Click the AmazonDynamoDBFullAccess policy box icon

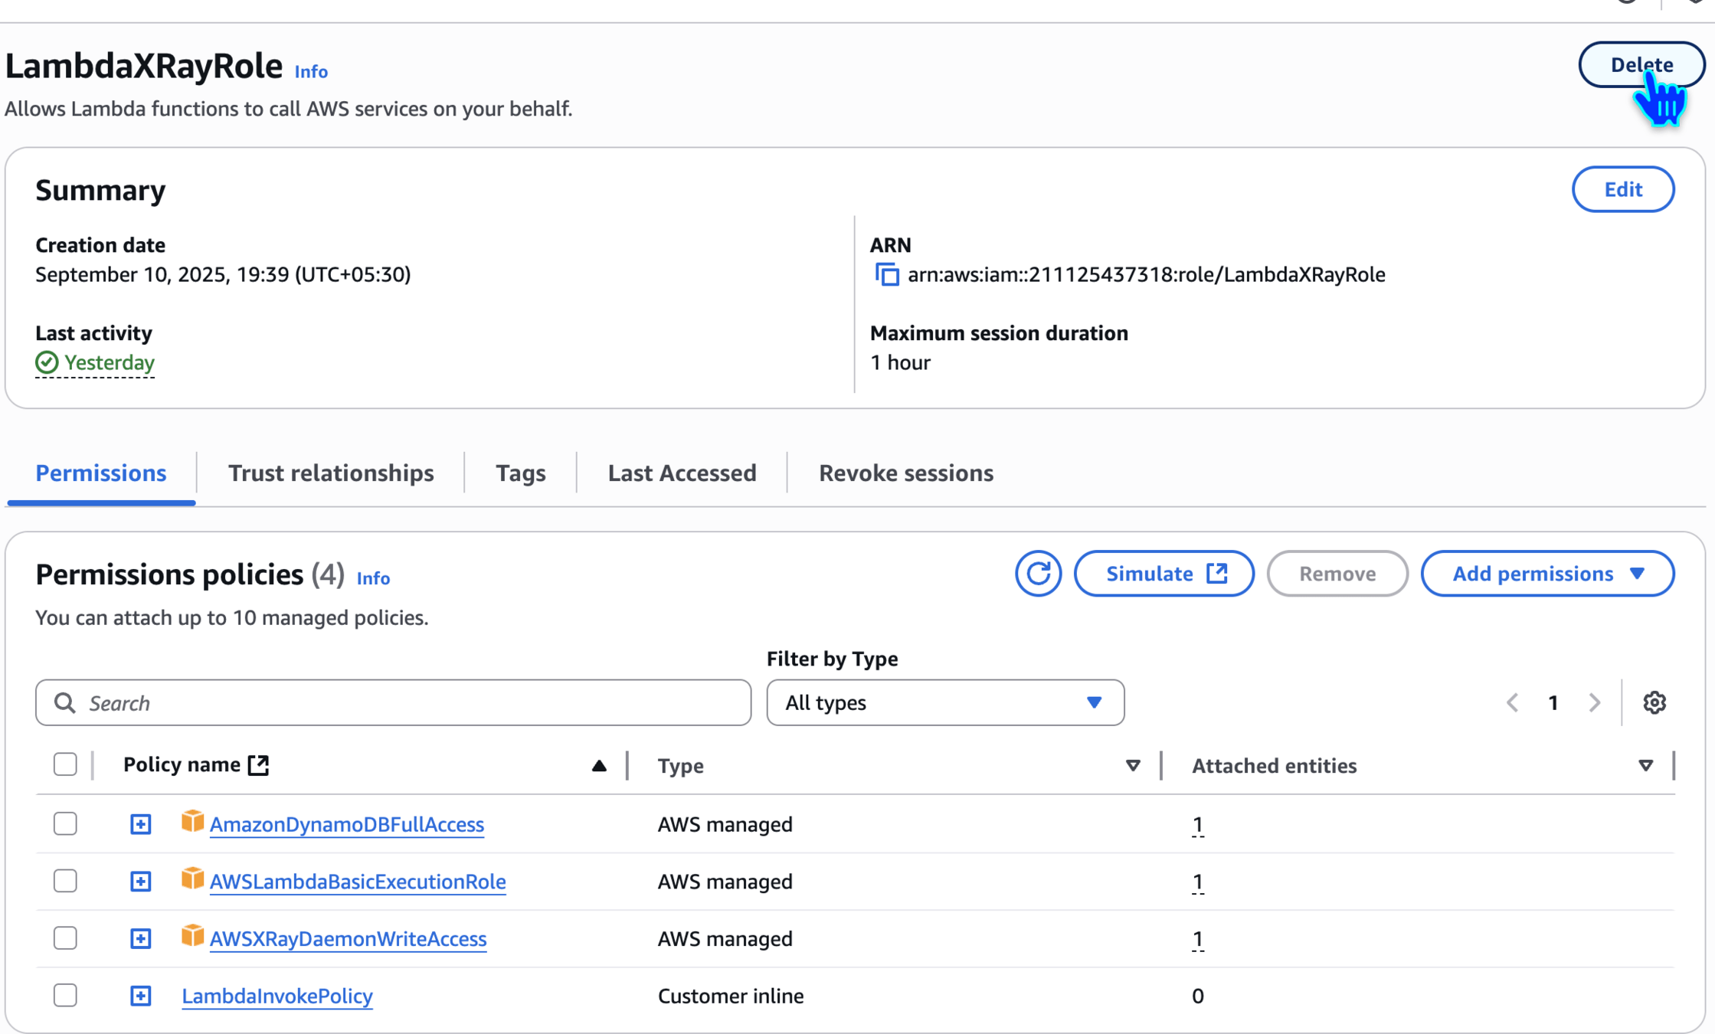point(192,823)
